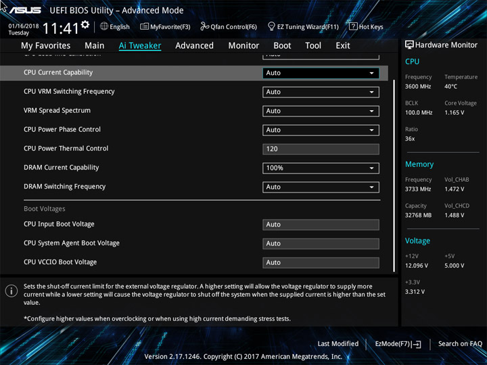Click the 11:41 clock display
Screen dimensions: 487x365
point(61,28)
